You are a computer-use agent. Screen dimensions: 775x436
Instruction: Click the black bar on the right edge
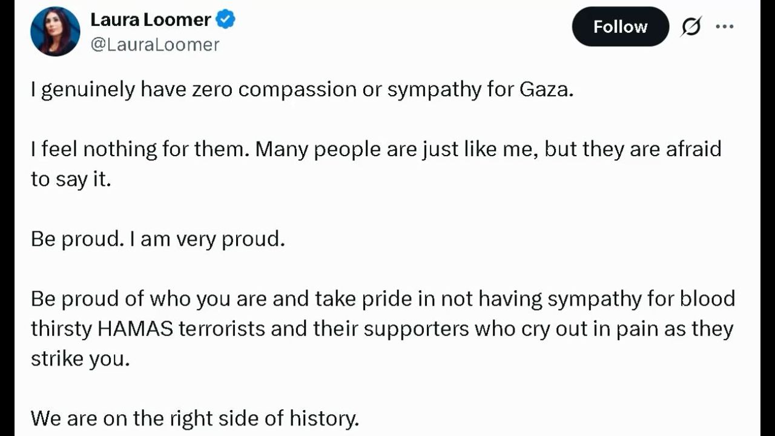tap(767, 218)
